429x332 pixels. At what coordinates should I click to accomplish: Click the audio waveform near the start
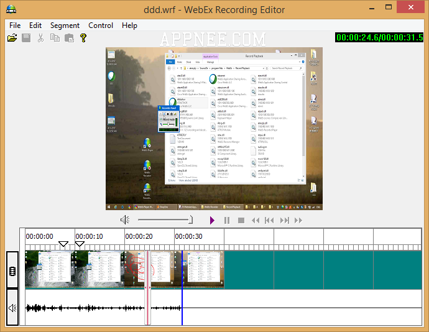click(x=37, y=308)
